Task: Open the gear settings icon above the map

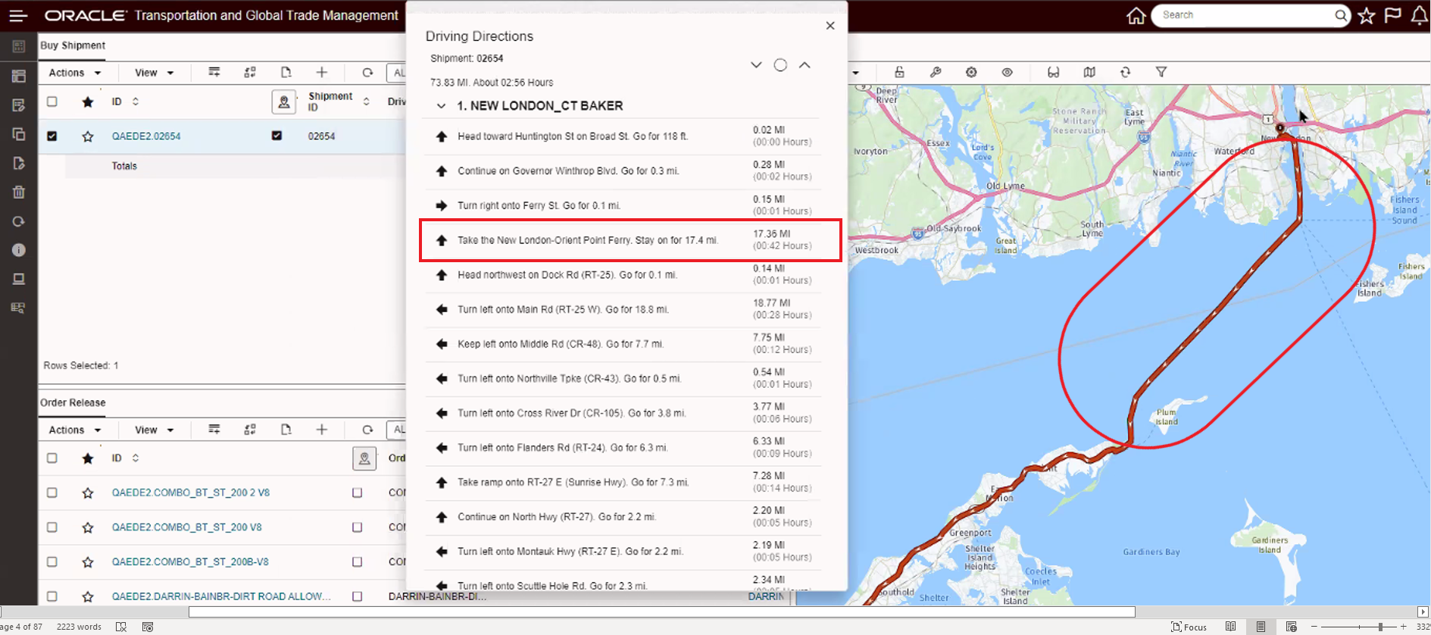Action: pos(971,72)
